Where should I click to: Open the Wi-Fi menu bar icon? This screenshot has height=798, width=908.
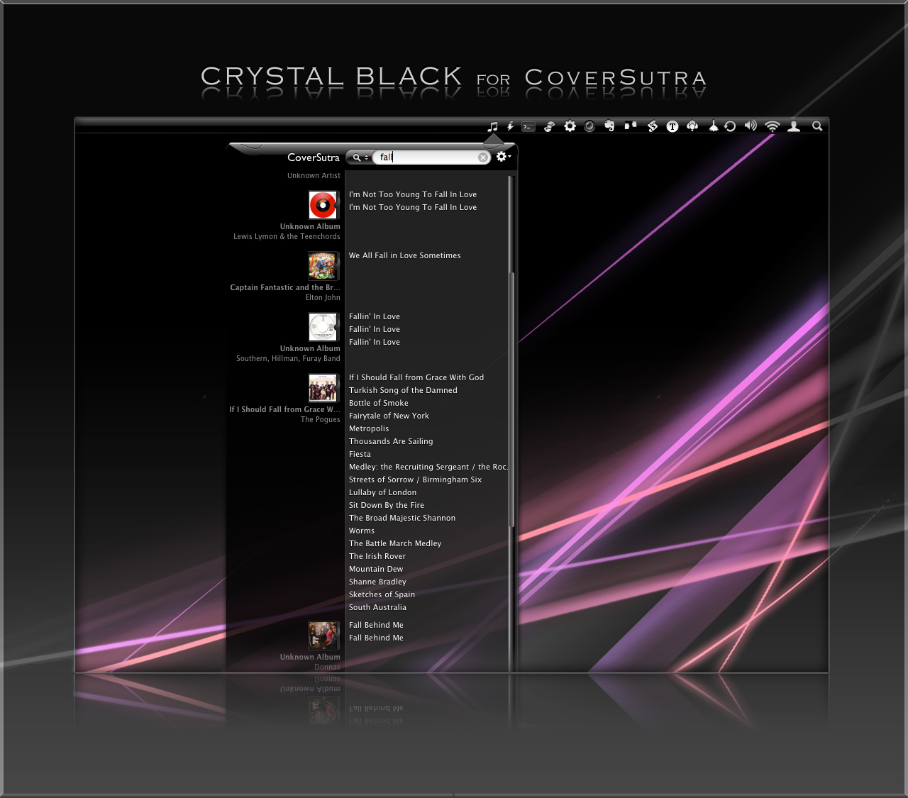click(773, 126)
